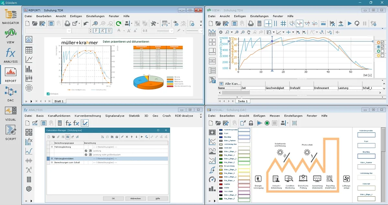Click the Energieversorgung plug icon
Image resolution: width=388 pixels, height=205 pixels.
tap(258, 179)
